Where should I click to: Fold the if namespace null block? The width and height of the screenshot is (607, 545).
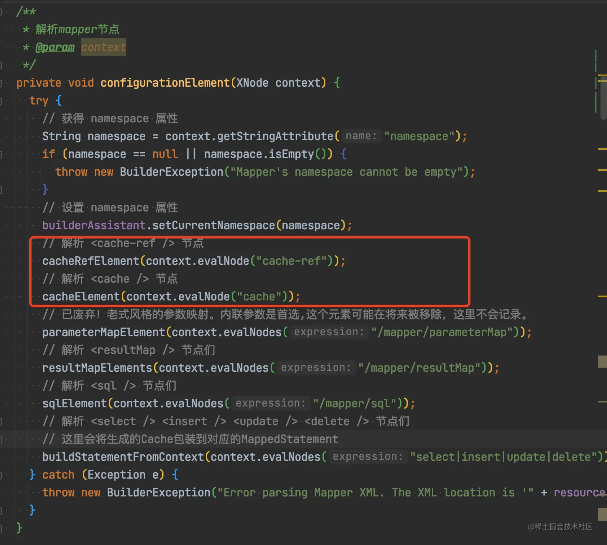coord(1,154)
